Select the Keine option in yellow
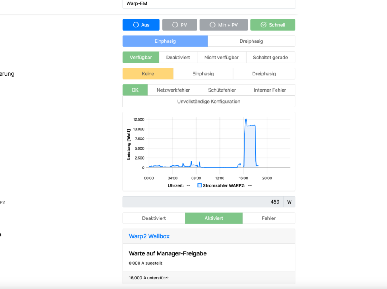The width and height of the screenshot is (387, 289). pyautogui.click(x=148, y=74)
